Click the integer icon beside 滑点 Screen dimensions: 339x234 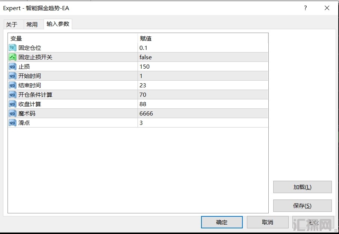pos(12,123)
